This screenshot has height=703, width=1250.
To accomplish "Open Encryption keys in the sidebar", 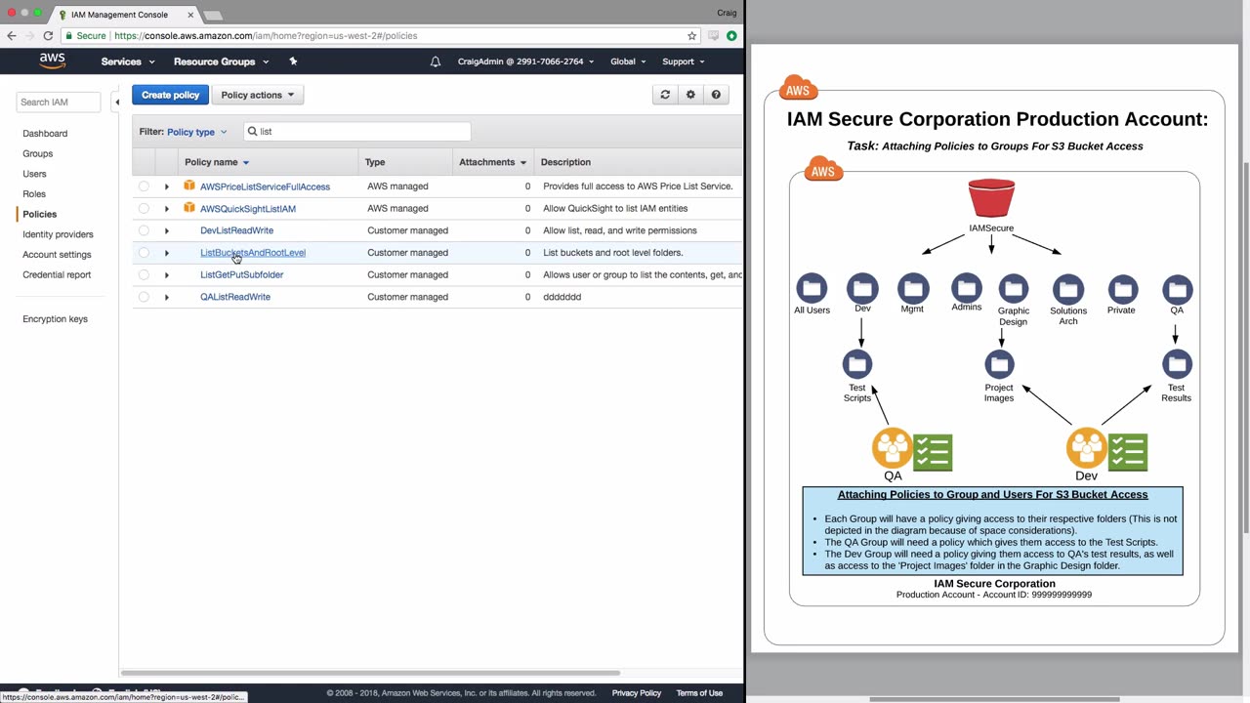I will tap(55, 319).
